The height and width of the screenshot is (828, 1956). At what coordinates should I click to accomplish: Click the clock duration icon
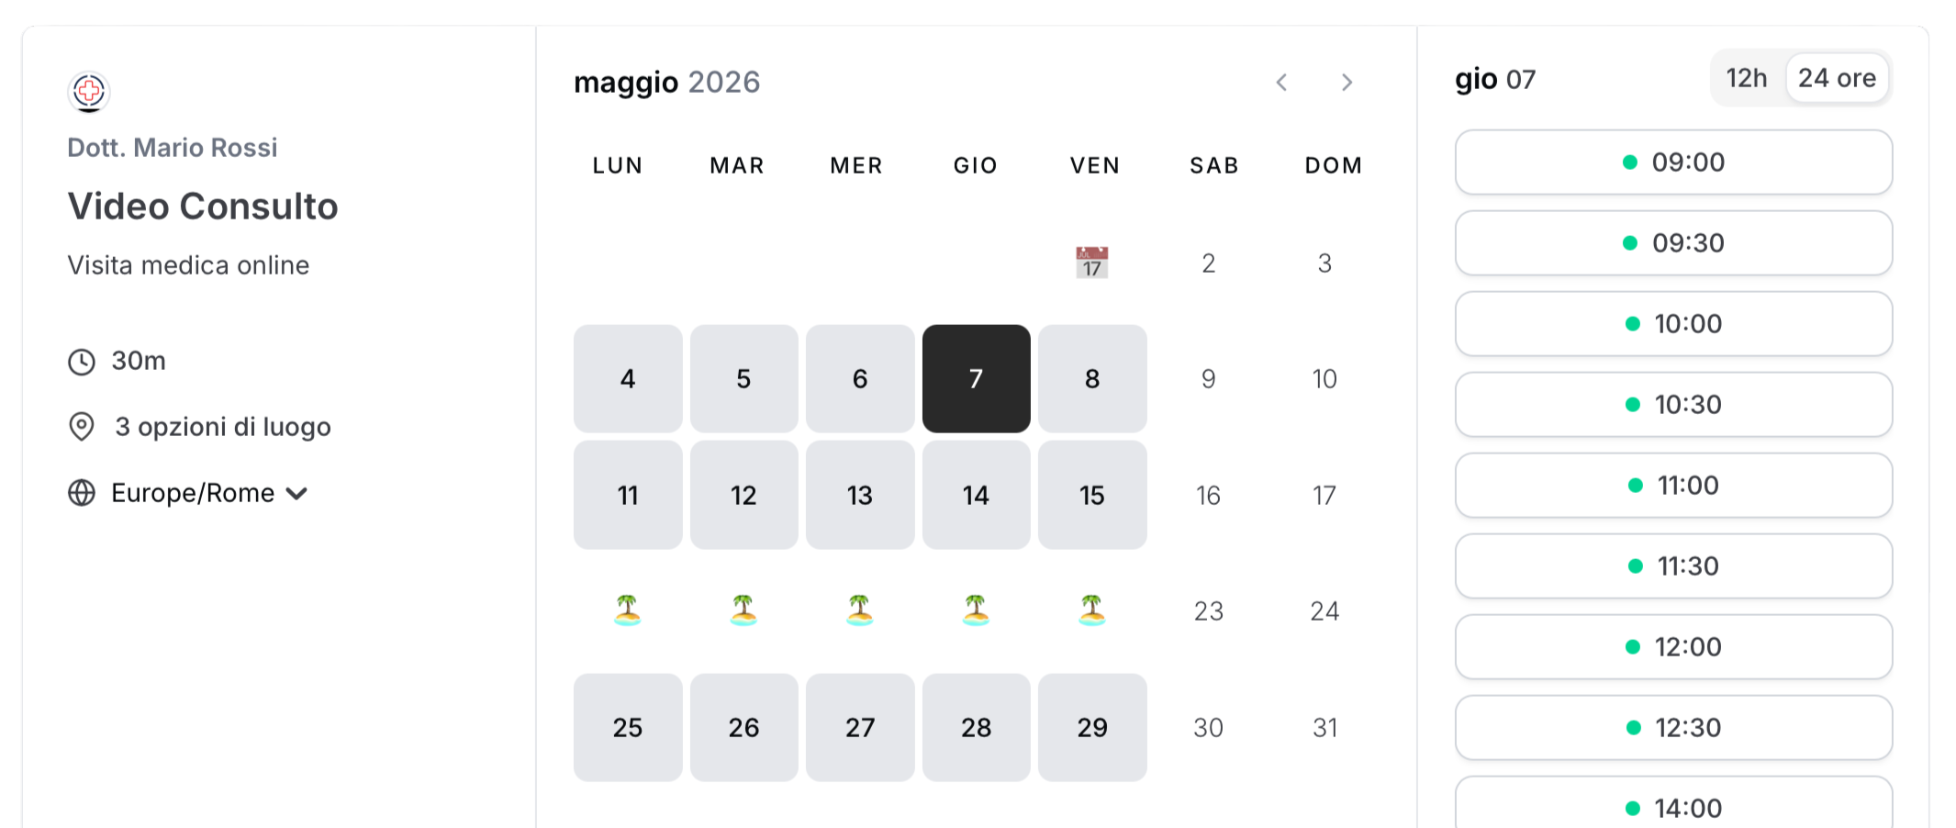coord(82,362)
